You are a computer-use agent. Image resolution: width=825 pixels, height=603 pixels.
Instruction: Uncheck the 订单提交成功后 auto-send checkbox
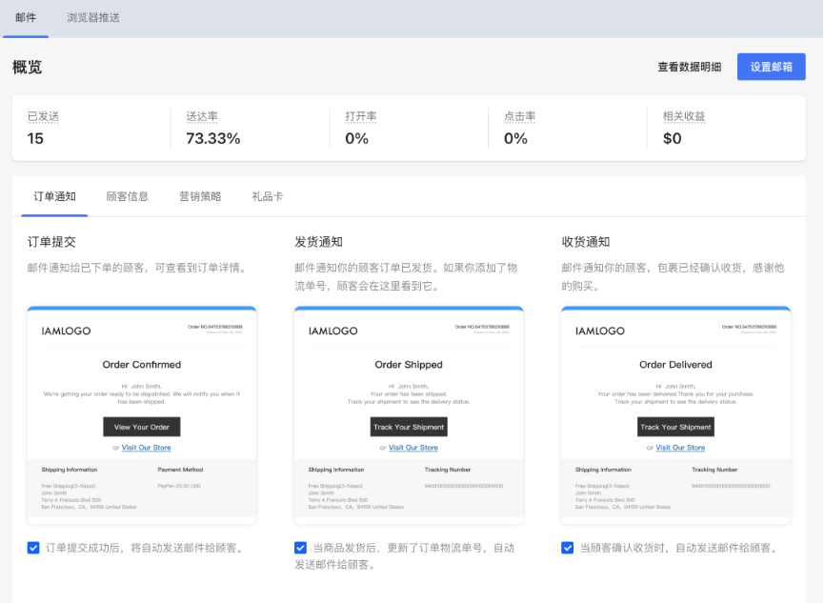[33, 548]
